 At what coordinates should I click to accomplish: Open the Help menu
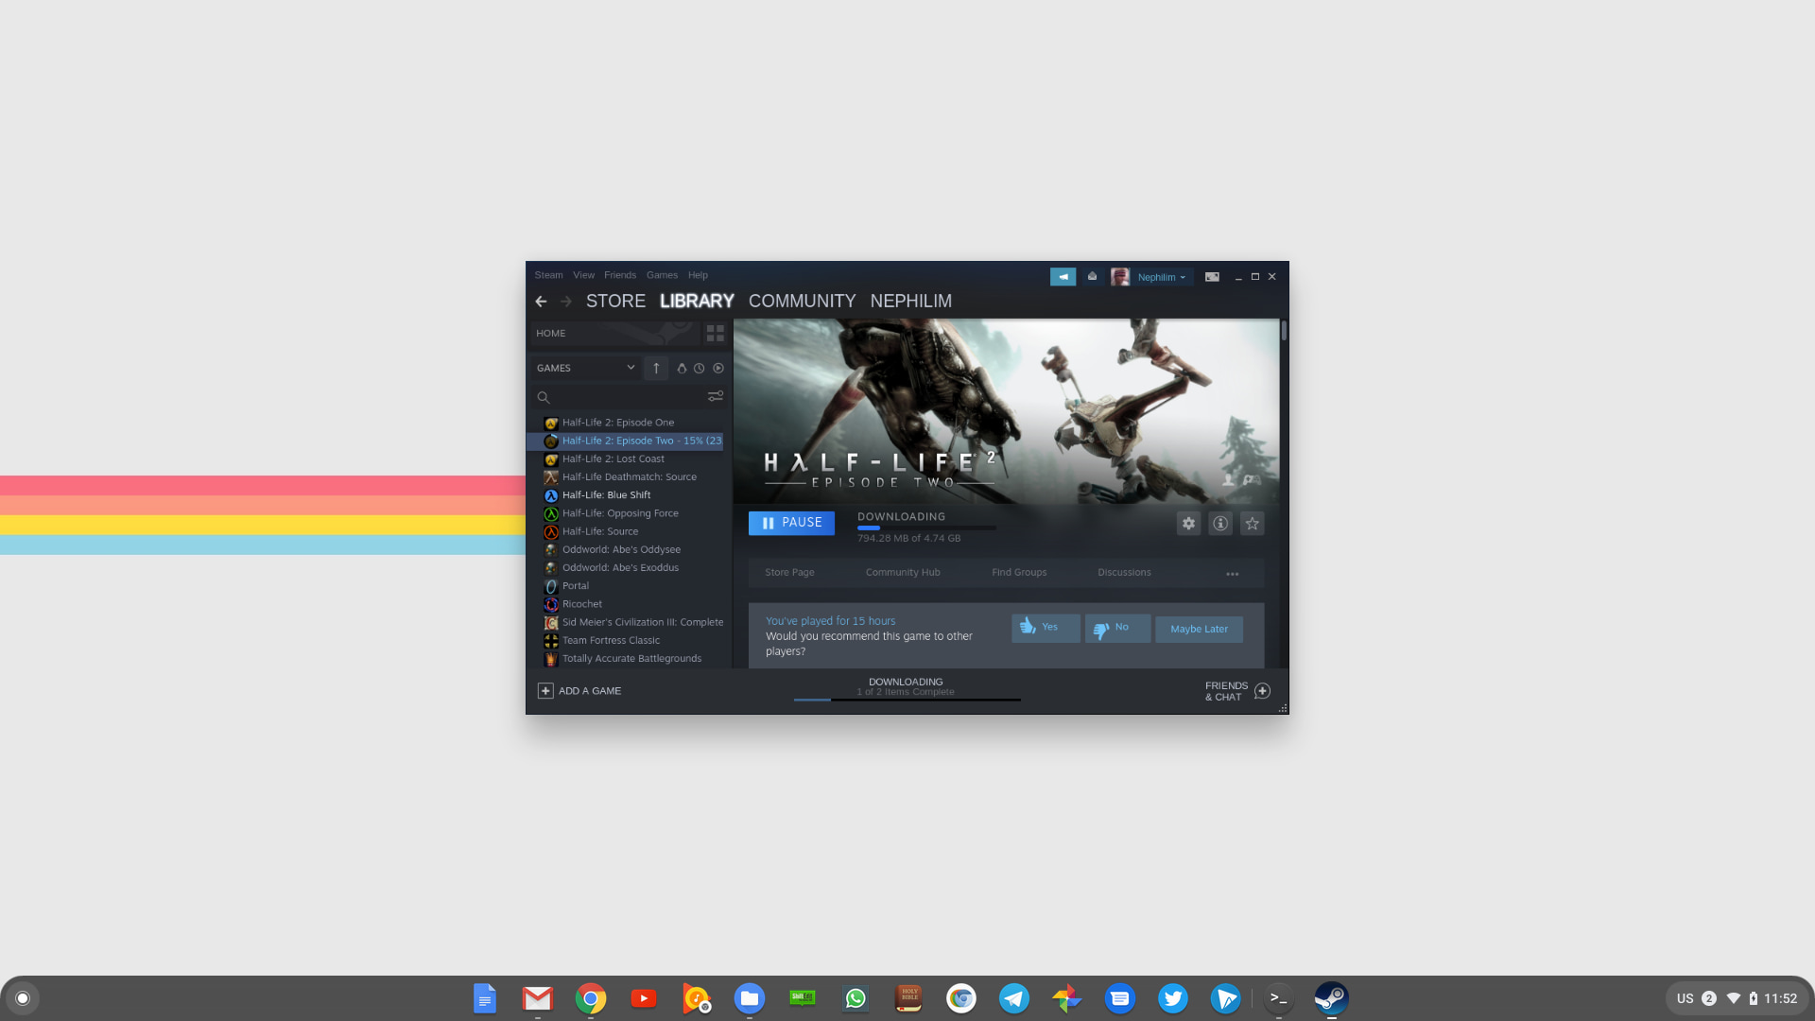(x=698, y=275)
